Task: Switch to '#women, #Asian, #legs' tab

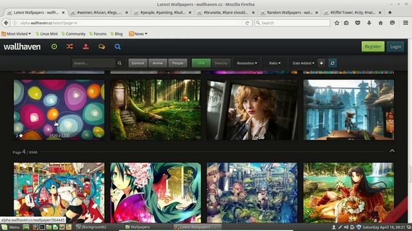Action: click(x=99, y=12)
